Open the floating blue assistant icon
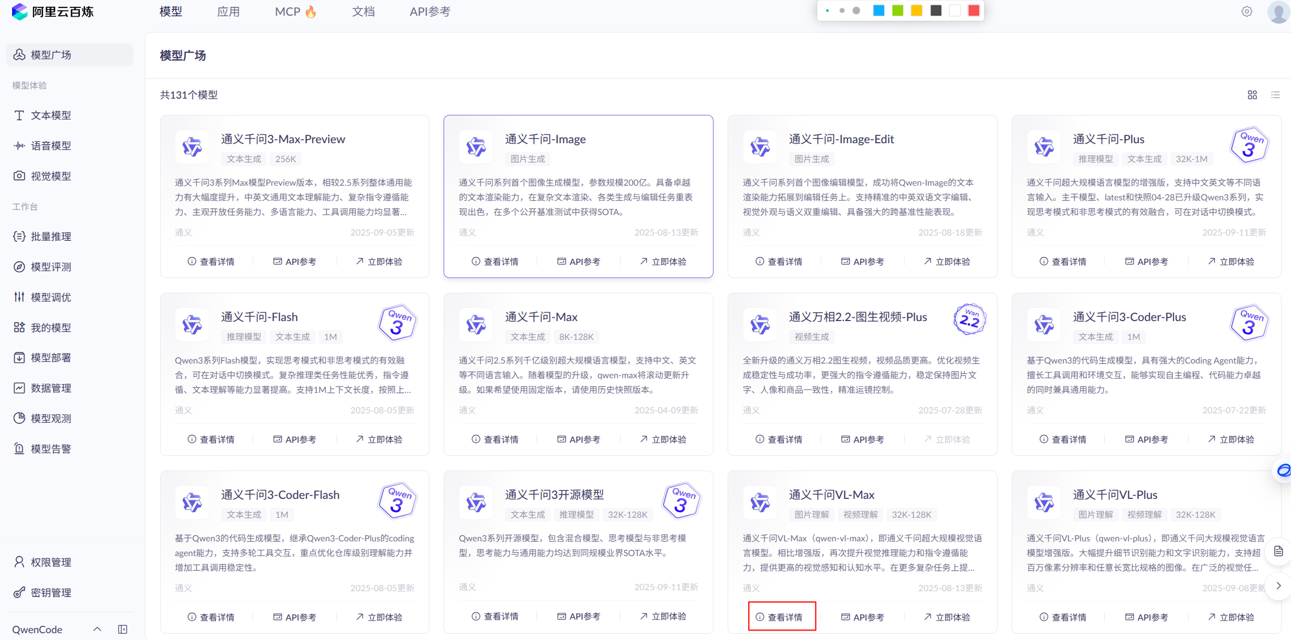This screenshot has width=1291, height=640. click(1283, 471)
